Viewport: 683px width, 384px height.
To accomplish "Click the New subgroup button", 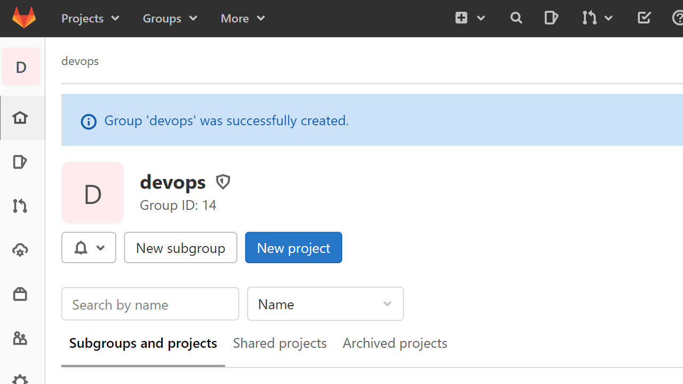I will pyautogui.click(x=180, y=248).
